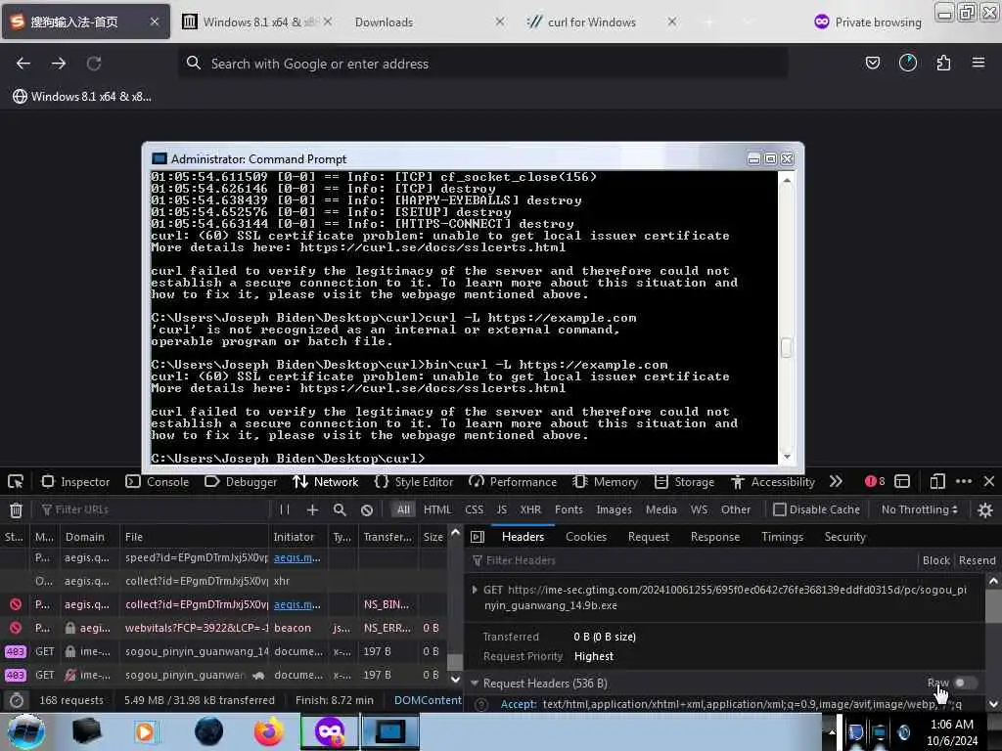Viewport: 1002px width, 751px height.
Task: Go forward with the browser forward arrow
Action: coord(59,64)
